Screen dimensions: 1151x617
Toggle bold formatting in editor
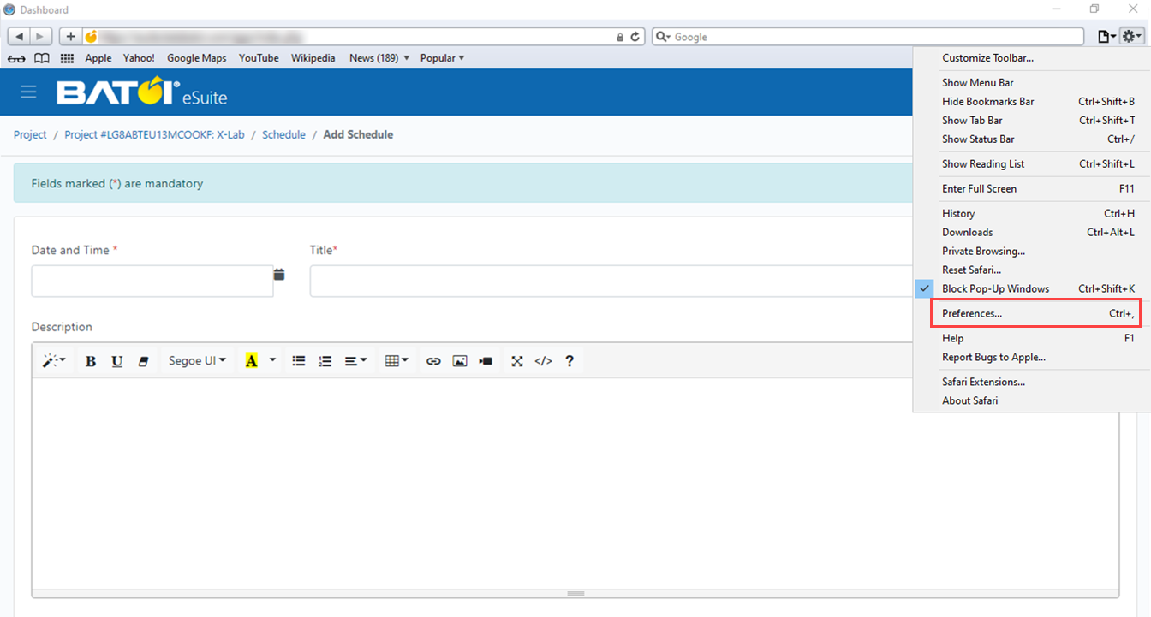click(x=91, y=361)
